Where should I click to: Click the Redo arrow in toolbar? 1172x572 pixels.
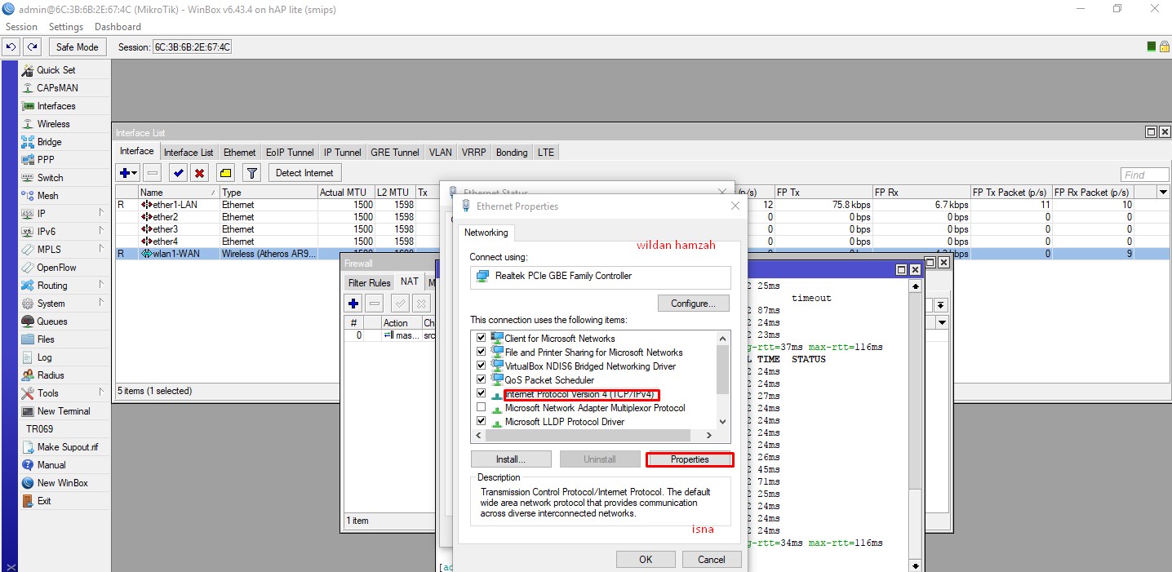tap(32, 47)
